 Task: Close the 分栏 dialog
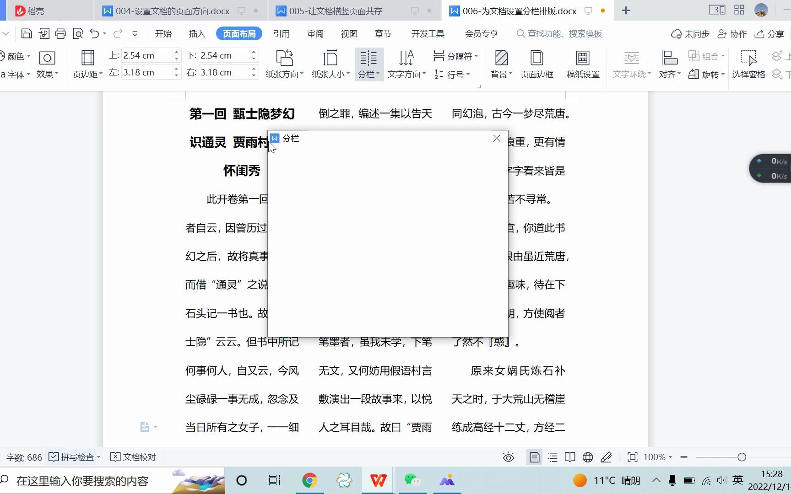pos(497,138)
